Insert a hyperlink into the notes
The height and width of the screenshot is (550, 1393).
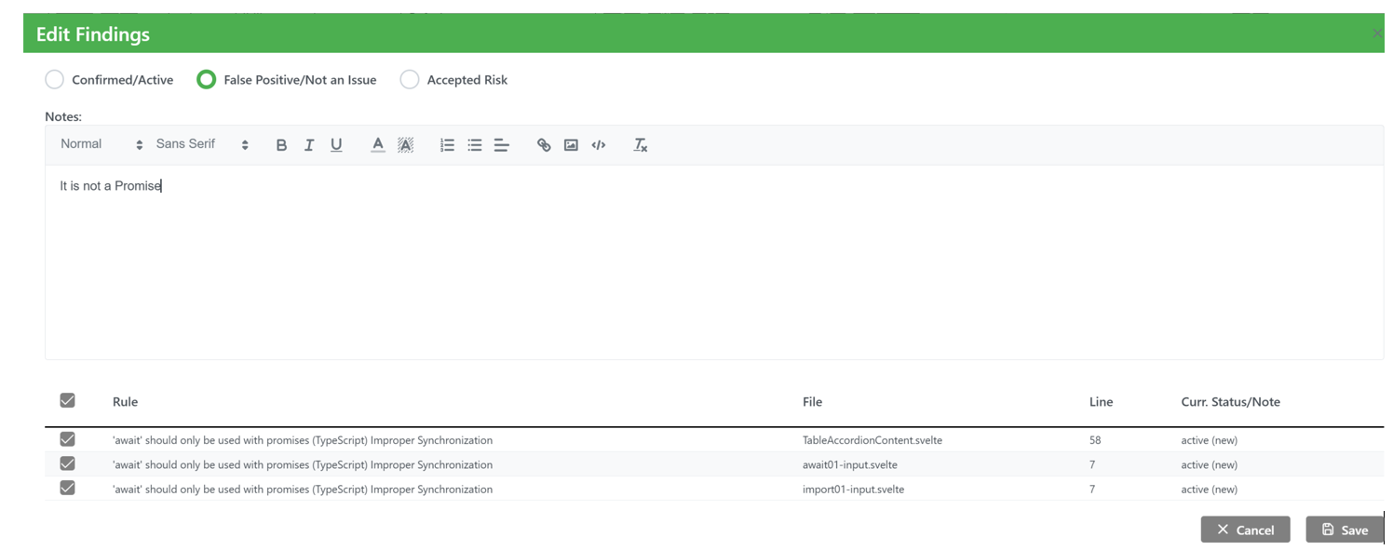pos(544,145)
